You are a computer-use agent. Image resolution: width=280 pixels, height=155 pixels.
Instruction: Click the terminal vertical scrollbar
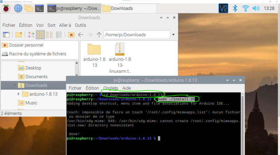(242, 123)
